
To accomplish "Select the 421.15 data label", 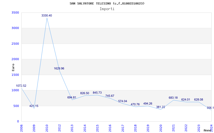I will coord(34,106).
